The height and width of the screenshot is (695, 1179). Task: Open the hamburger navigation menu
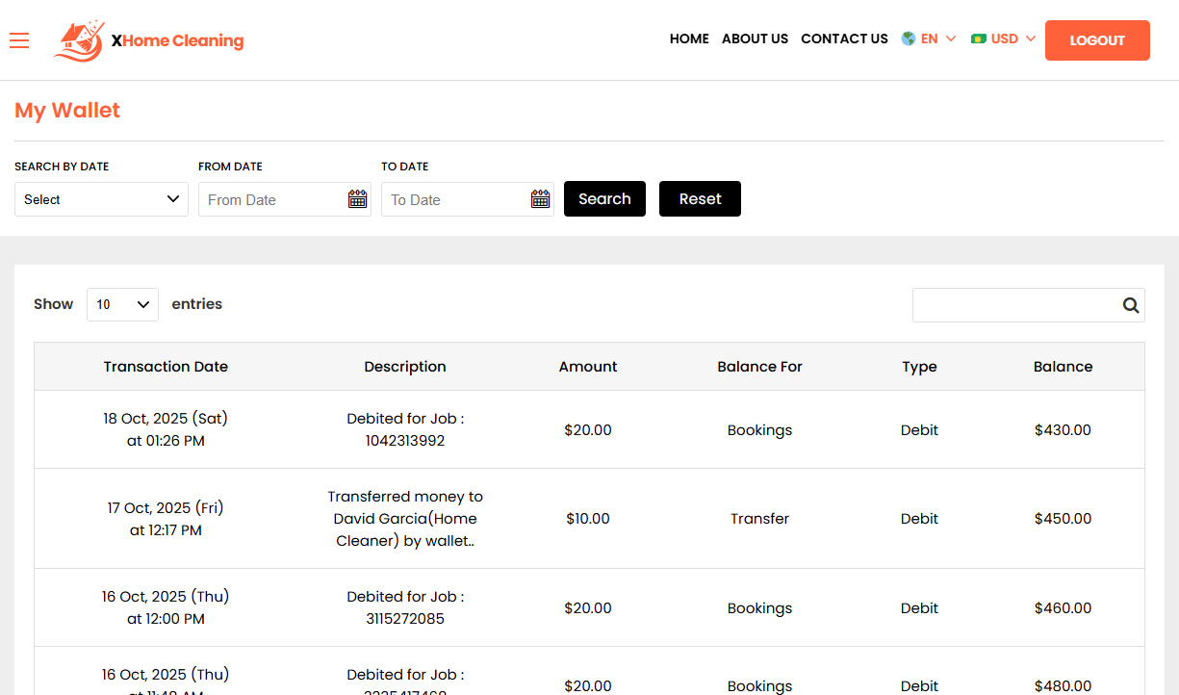pyautogui.click(x=19, y=40)
